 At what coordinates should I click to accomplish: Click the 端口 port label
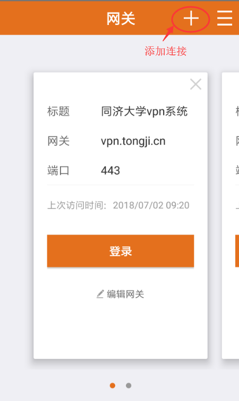pyautogui.click(x=58, y=171)
